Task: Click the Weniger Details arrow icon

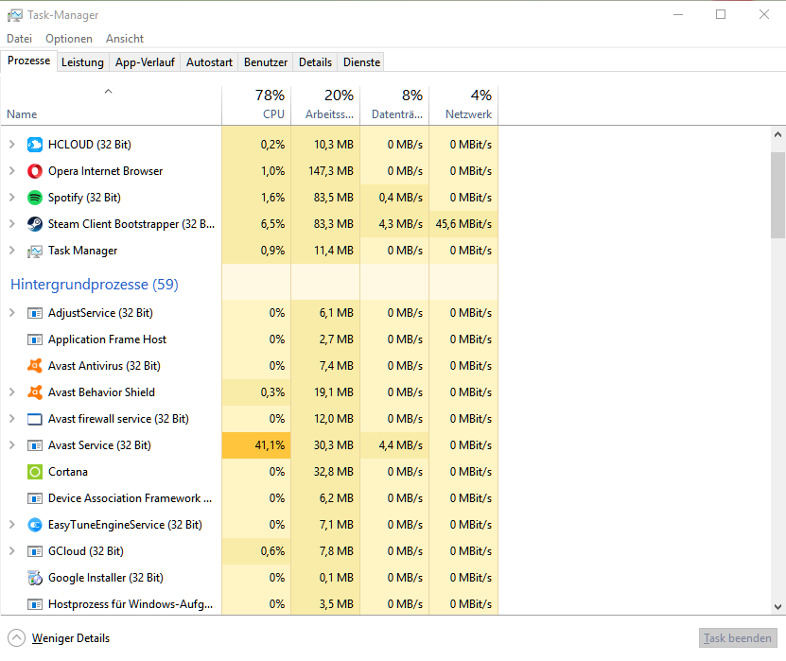Action: click(x=16, y=638)
